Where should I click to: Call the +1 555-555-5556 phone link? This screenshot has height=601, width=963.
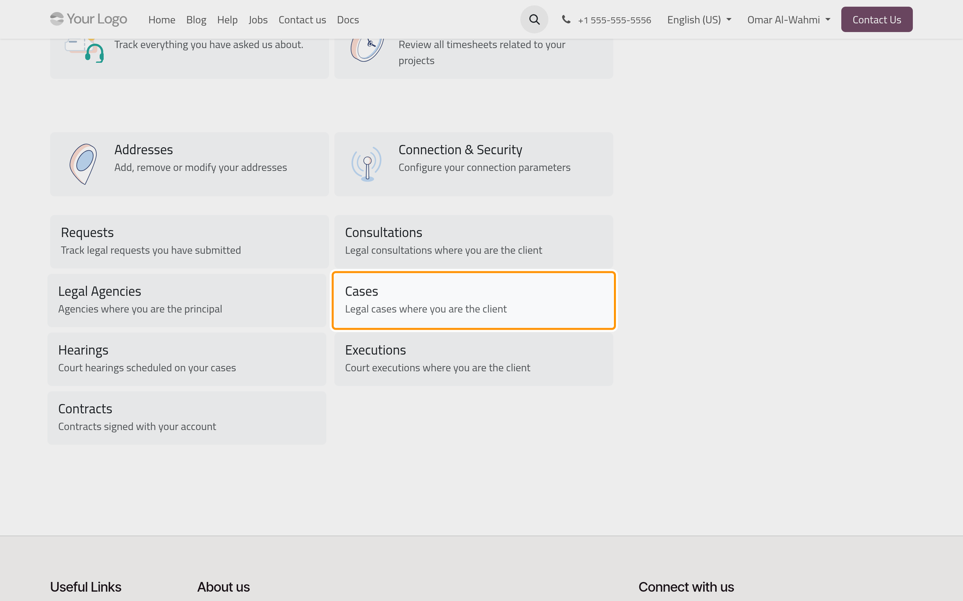614,20
